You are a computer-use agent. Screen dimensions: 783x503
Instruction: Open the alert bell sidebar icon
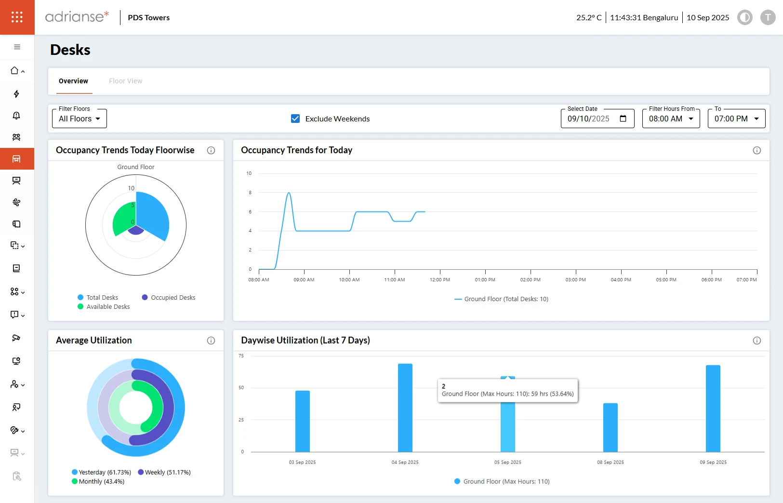(17, 116)
